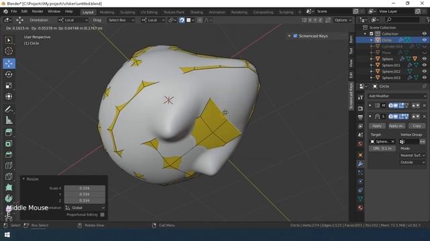Remove the S shrinkwrap modifier with X
This screenshot has height=241, width=430.
coord(424,116)
